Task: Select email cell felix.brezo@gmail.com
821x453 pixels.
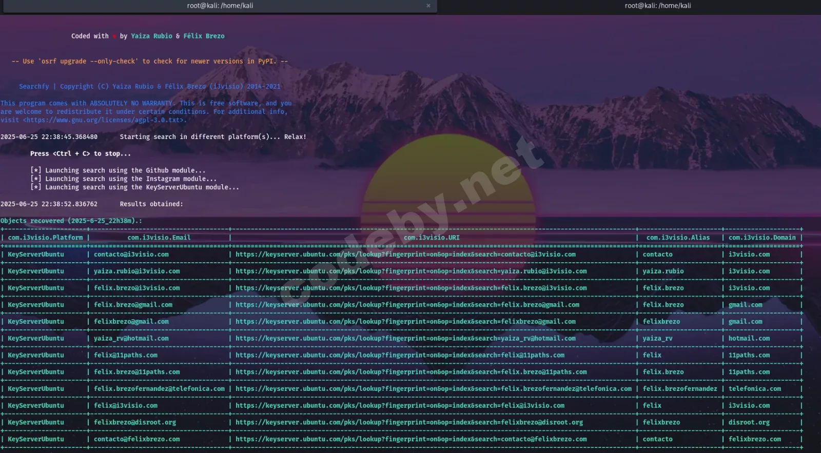Action: tap(133, 305)
